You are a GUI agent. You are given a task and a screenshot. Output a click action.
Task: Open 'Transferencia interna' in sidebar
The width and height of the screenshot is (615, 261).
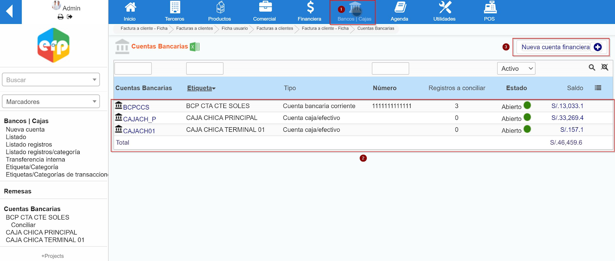(35, 160)
